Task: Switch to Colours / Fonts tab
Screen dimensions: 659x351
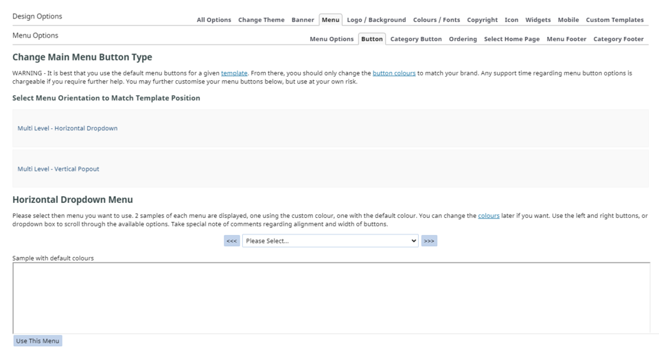Action: [x=437, y=20]
